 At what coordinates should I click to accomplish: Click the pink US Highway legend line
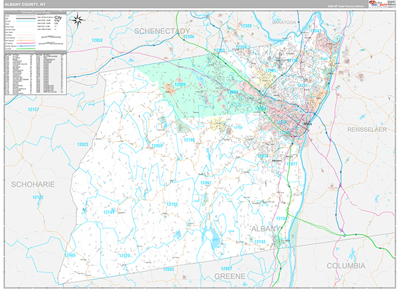26,43
